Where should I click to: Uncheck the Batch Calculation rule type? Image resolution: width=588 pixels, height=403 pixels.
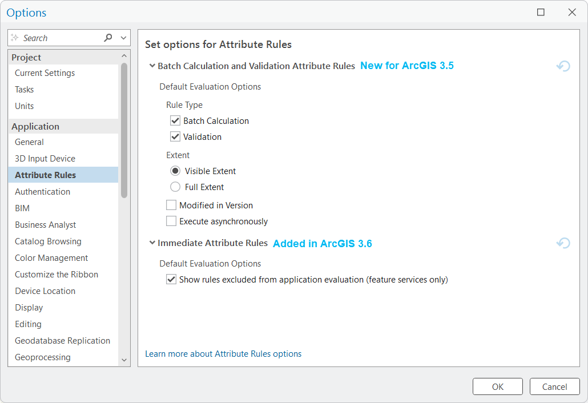pos(175,120)
